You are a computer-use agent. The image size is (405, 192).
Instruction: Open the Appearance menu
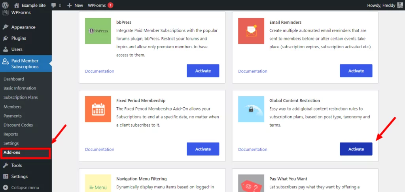point(23,27)
